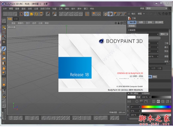Open the 图层 Layer menu
The height and width of the screenshot is (127, 173).
pos(23,9)
